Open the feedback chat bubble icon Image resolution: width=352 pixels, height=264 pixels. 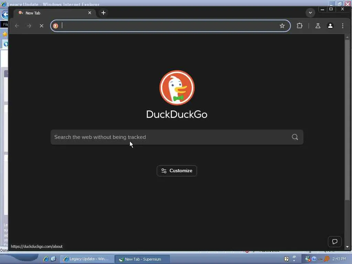335,242
